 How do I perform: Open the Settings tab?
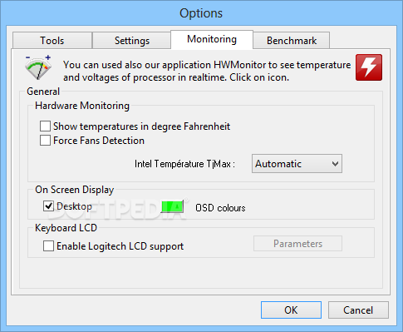point(132,41)
